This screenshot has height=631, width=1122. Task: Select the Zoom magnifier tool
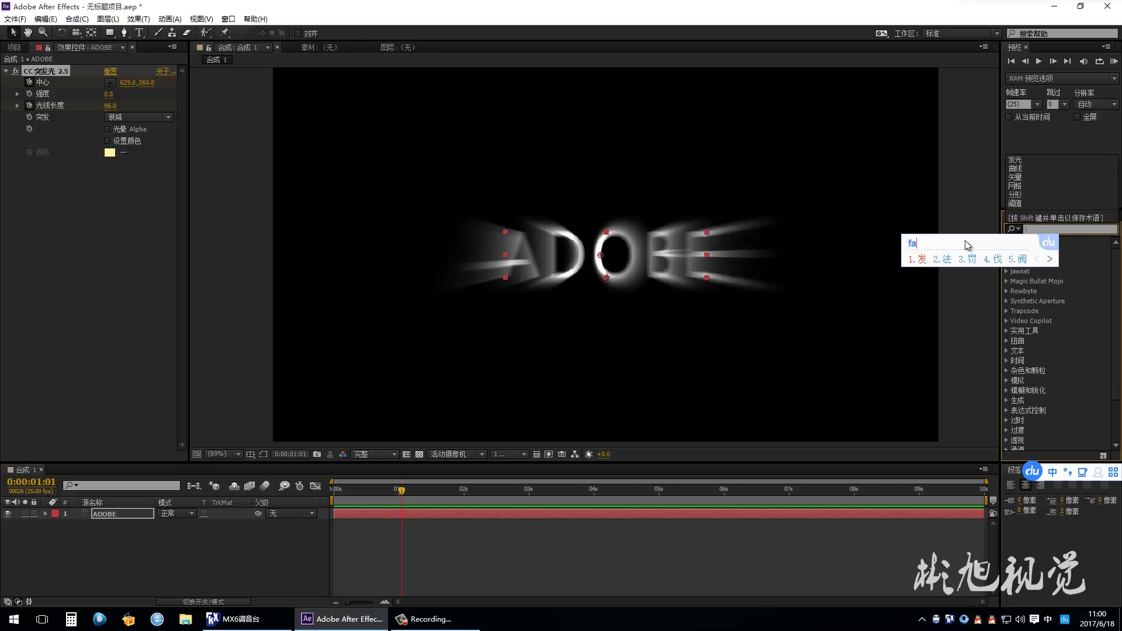coord(43,33)
